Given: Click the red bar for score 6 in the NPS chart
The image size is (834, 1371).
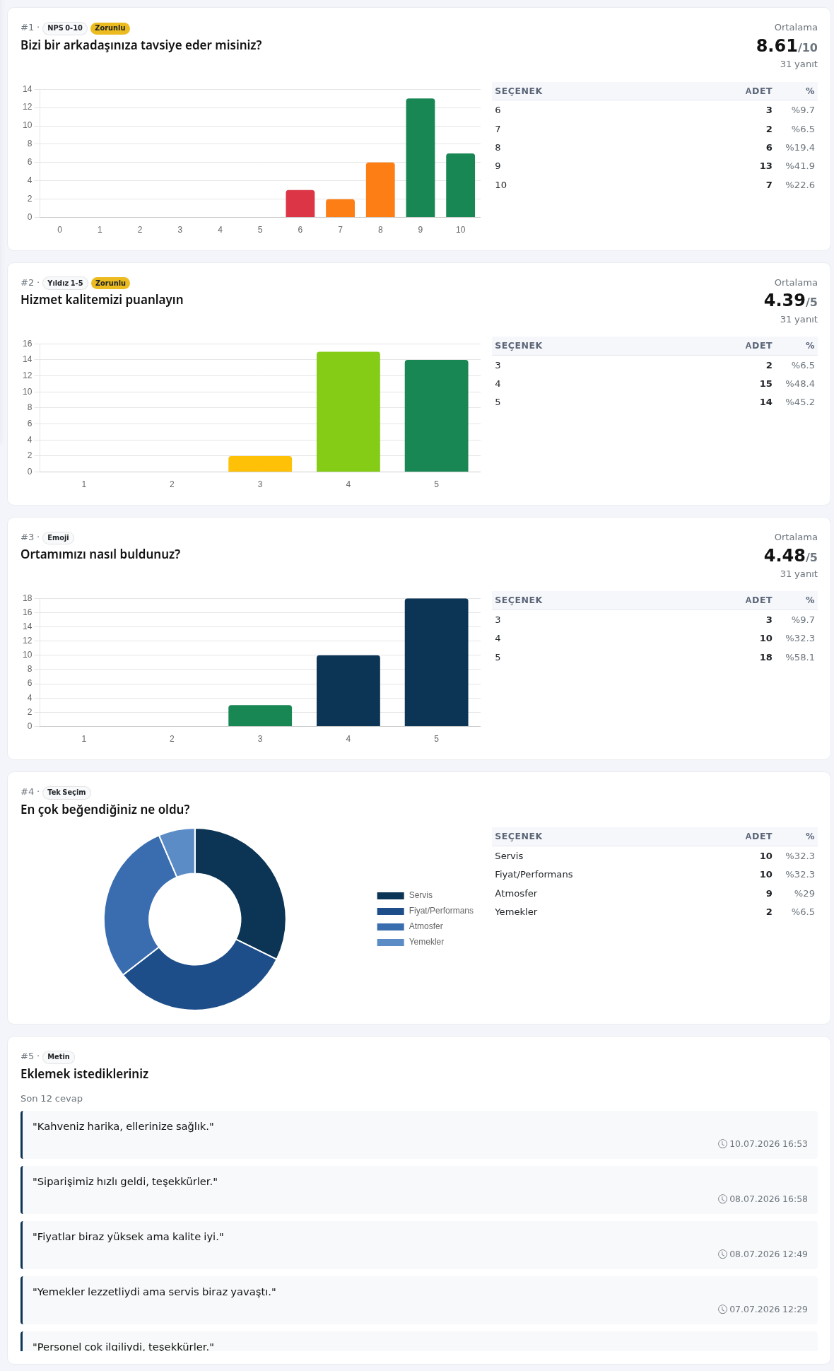Looking at the screenshot, I should coord(300,204).
